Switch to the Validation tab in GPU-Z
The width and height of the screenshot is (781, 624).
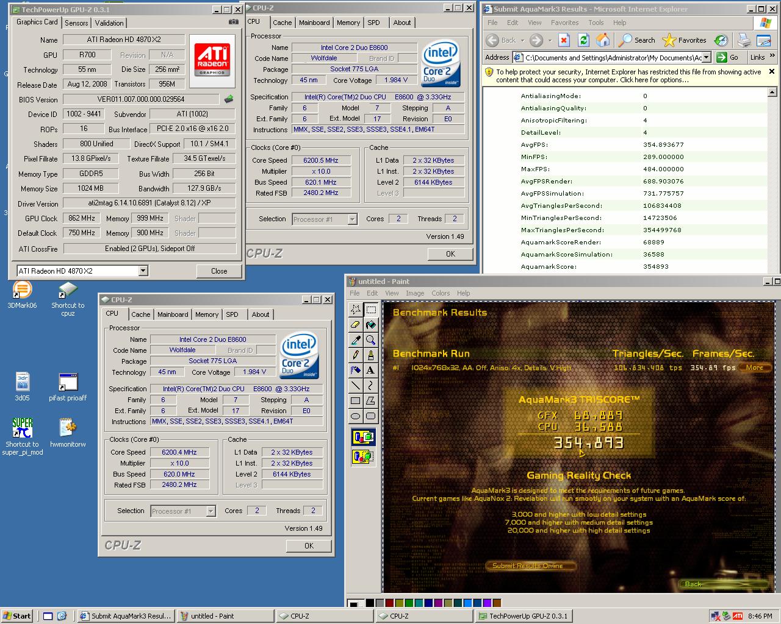pos(109,23)
